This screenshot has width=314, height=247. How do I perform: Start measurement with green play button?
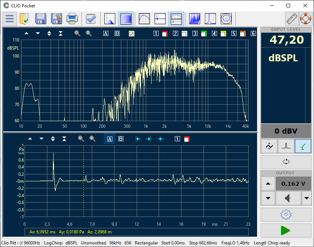pyautogui.click(x=286, y=230)
